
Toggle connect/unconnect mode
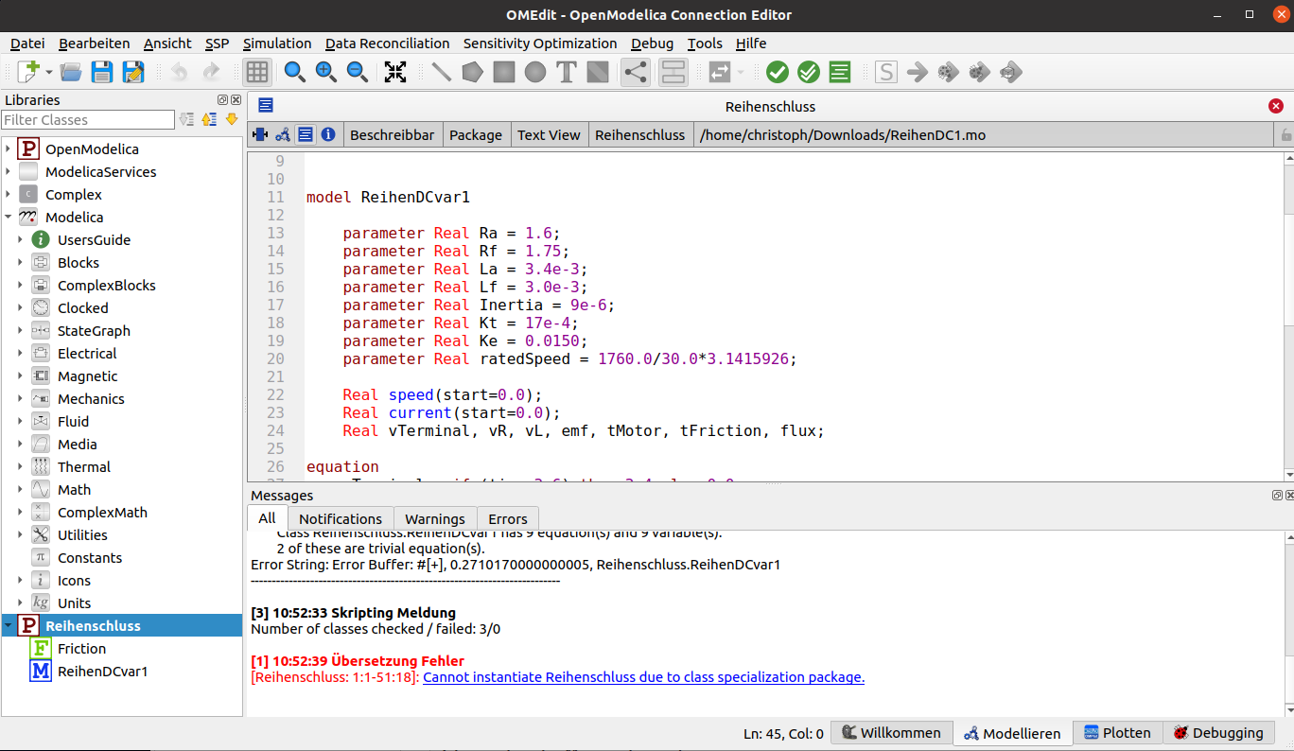[x=636, y=72]
